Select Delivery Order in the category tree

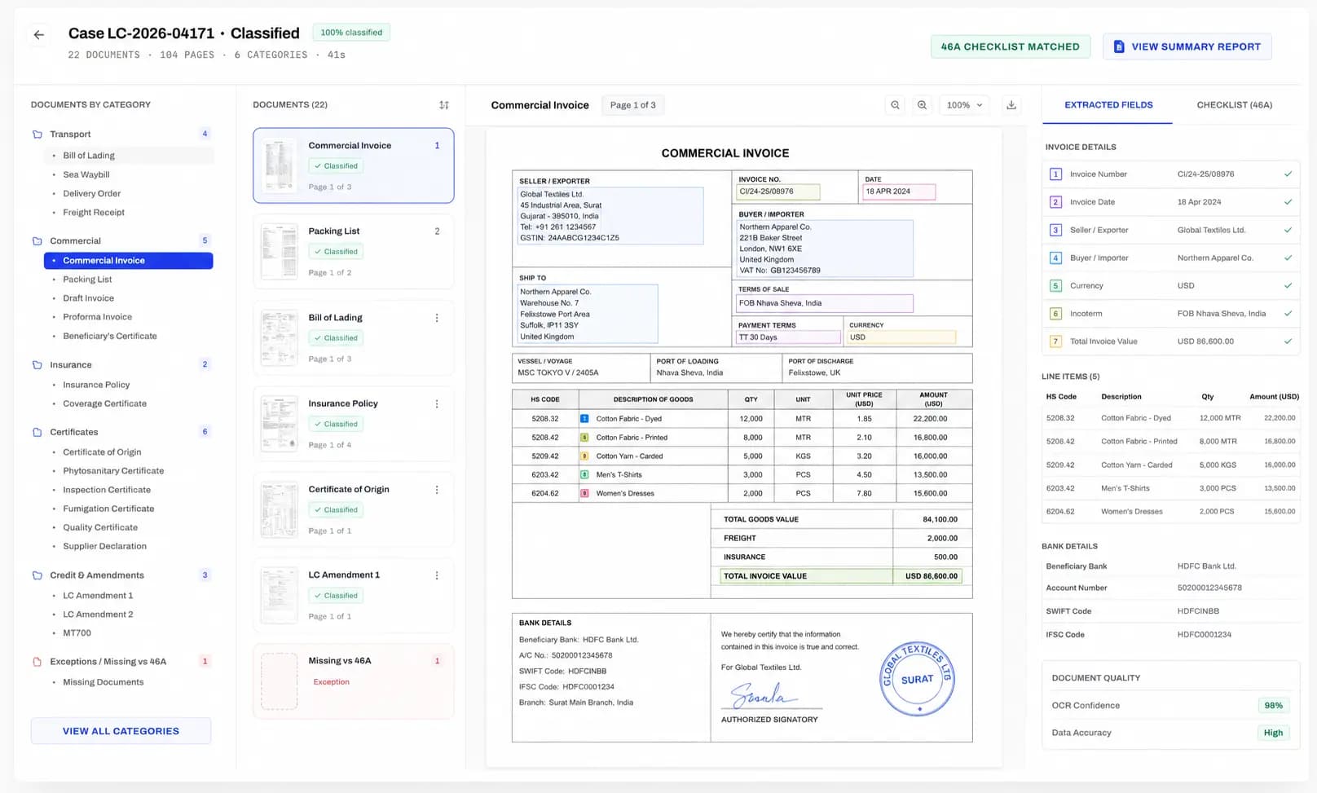(x=92, y=194)
